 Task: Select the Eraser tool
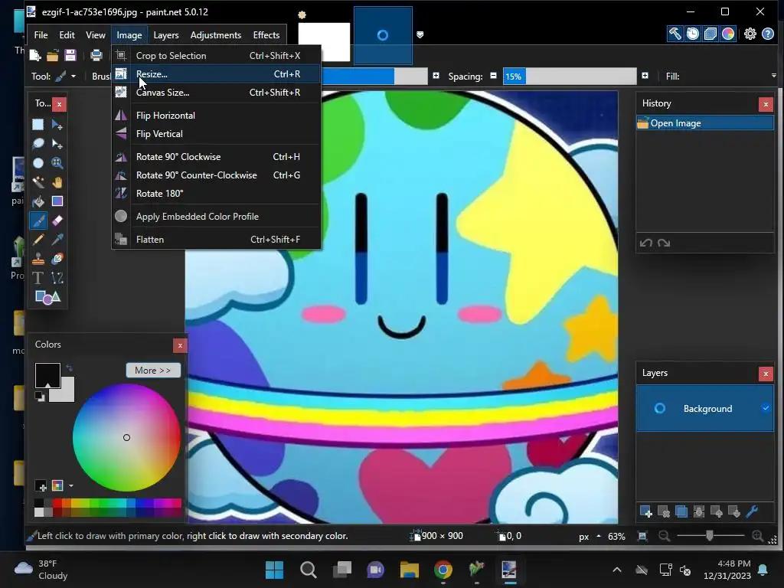57,220
